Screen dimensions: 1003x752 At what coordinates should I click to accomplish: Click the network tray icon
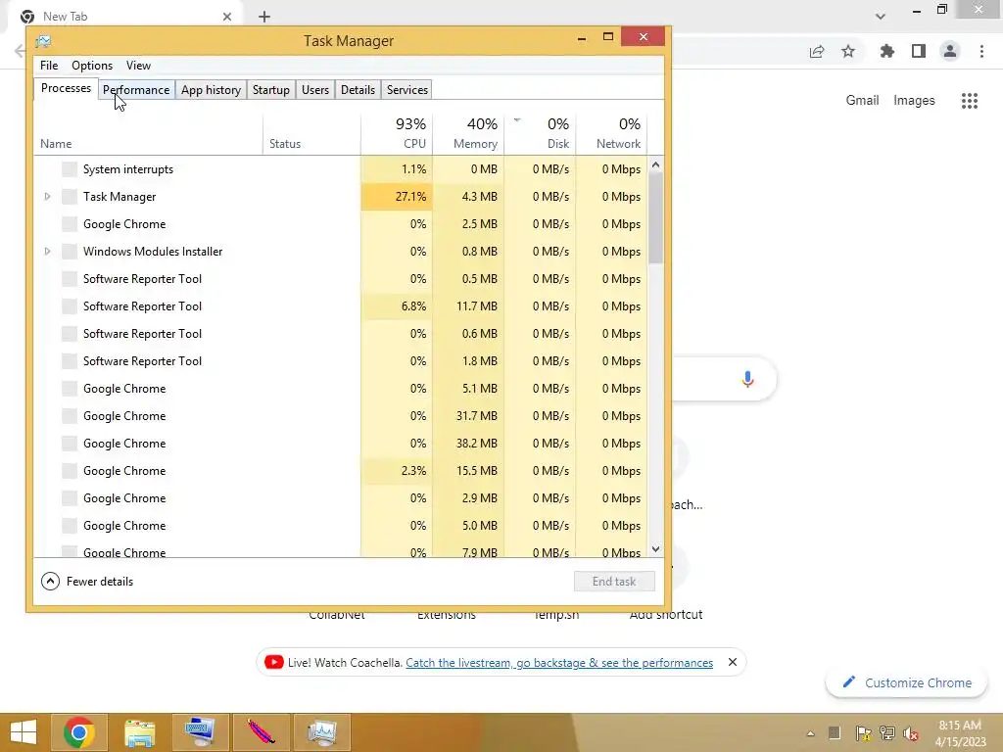(886, 733)
